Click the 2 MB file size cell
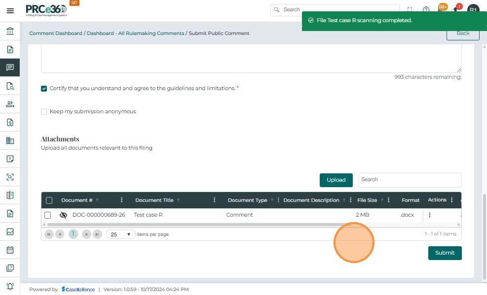 [x=363, y=215]
